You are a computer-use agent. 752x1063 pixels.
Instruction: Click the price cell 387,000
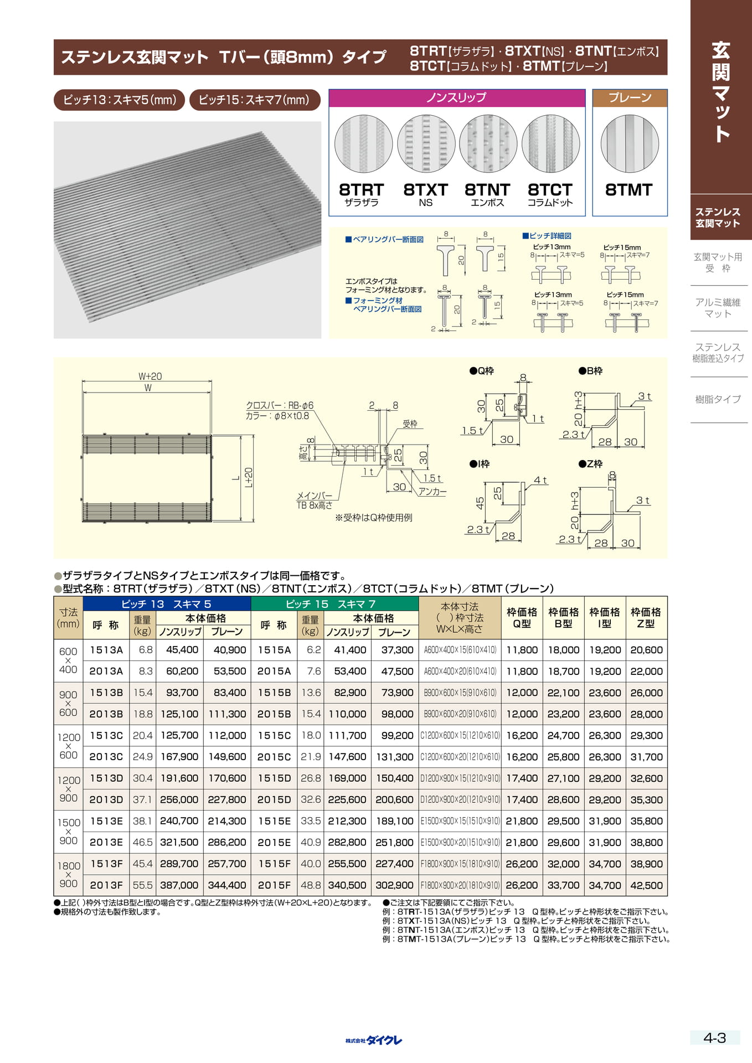point(179,885)
